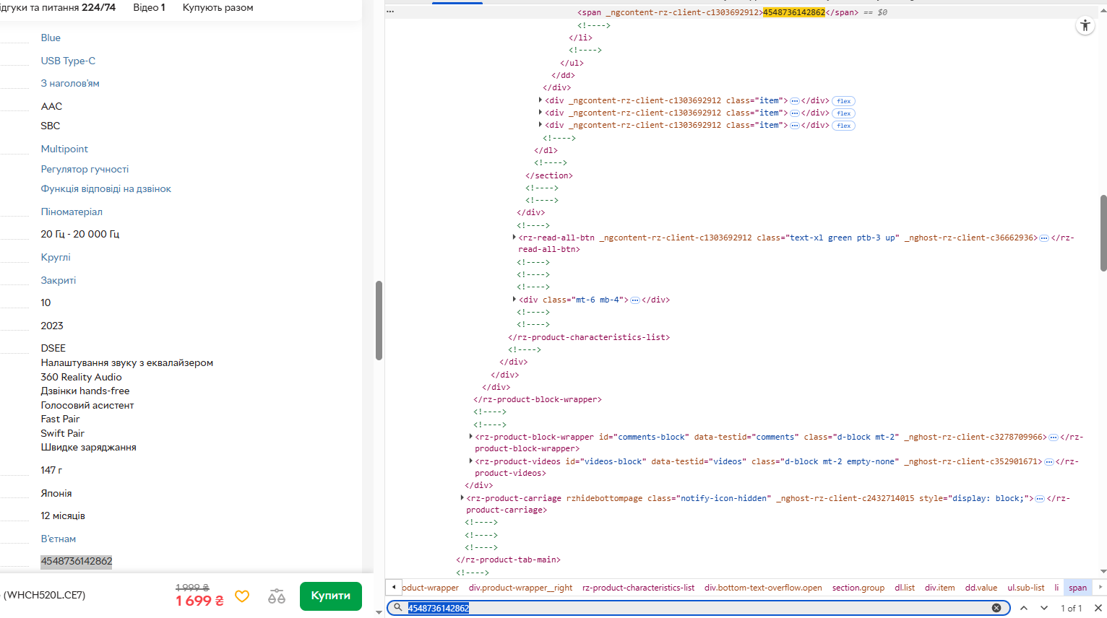1107x618 pixels.
Task: Click the green Купити button
Action: (331, 596)
